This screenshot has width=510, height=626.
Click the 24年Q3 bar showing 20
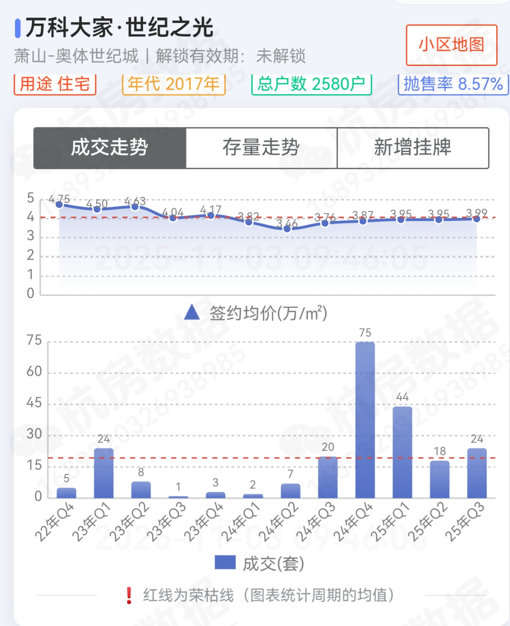pos(328,477)
